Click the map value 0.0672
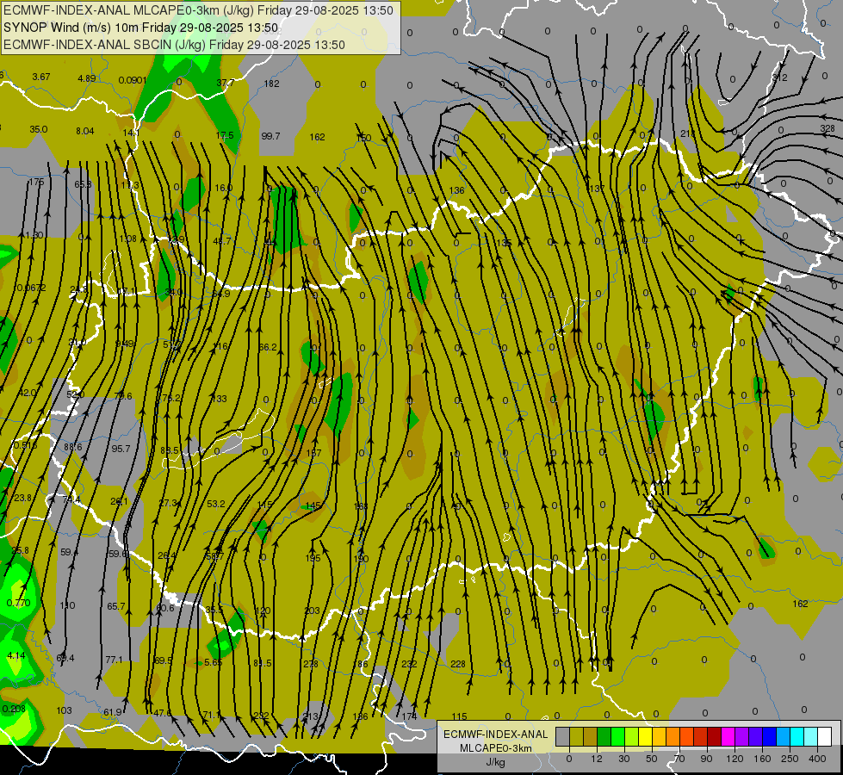Image resolution: width=843 pixels, height=775 pixels. point(31,288)
